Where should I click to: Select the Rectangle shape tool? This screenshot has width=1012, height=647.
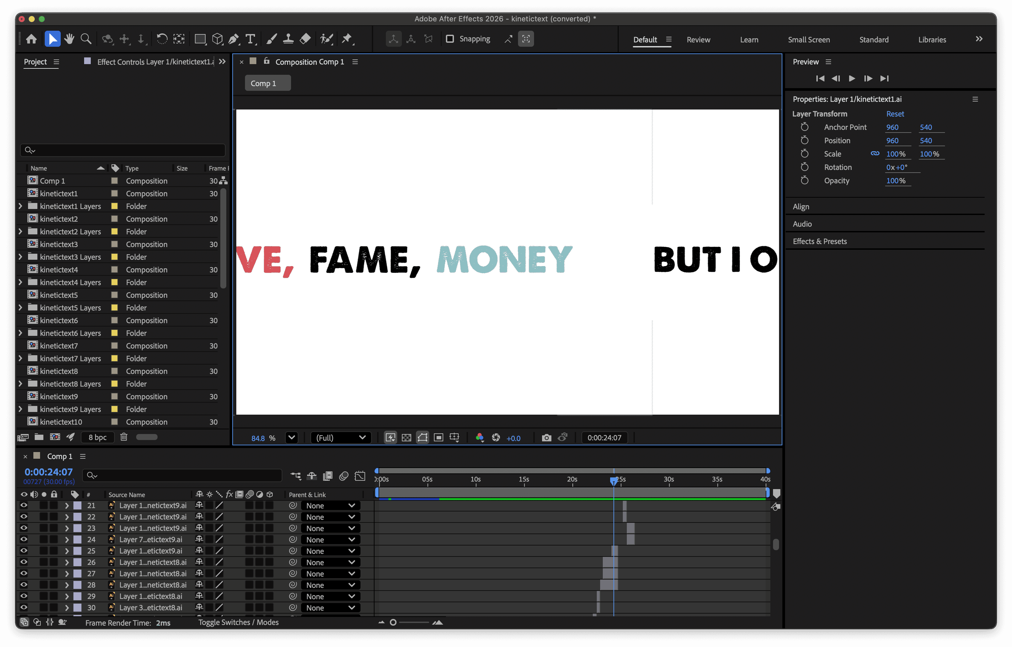click(200, 39)
